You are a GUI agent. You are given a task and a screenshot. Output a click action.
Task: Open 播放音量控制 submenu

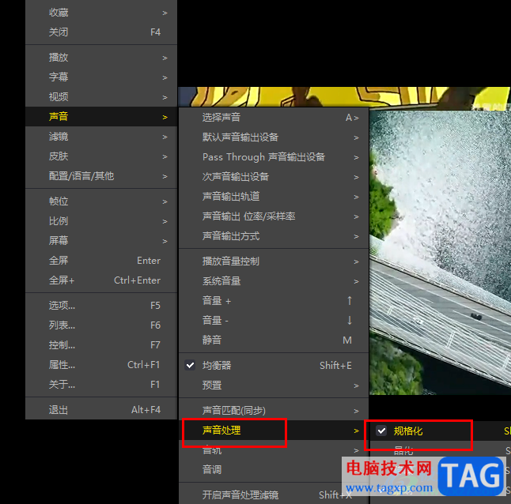[x=274, y=261]
